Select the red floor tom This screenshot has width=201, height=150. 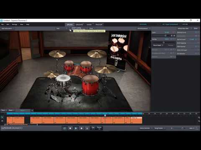click(90, 85)
